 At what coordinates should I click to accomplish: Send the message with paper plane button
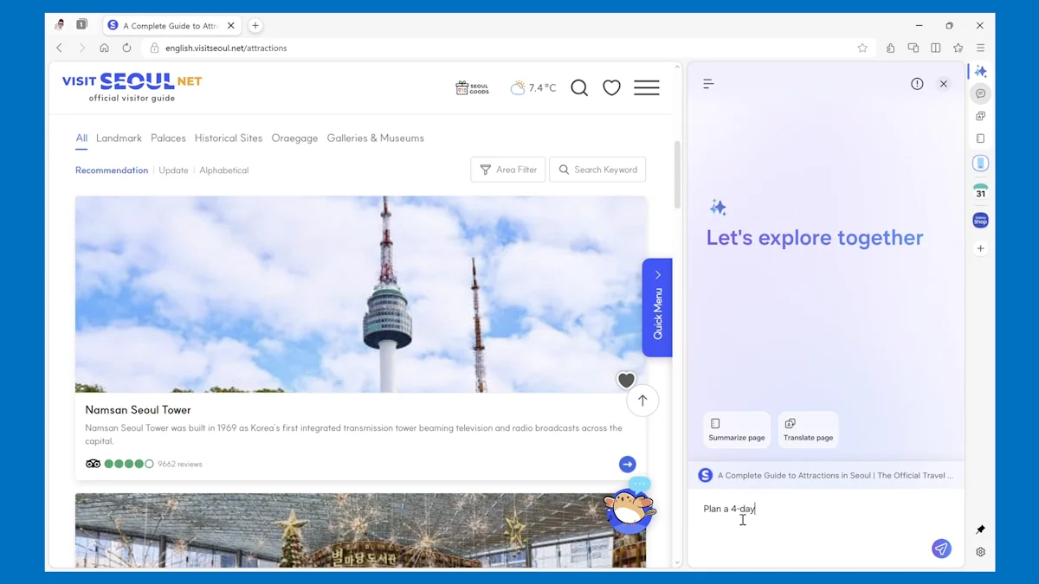pos(941,549)
